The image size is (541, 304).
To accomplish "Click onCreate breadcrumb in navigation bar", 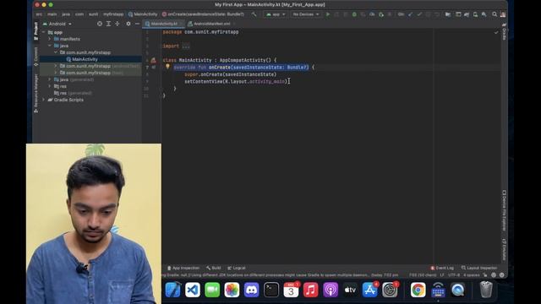I will (203, 14).
